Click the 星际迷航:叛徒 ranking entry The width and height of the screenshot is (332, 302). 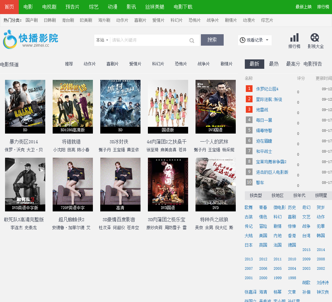click(269, 99)
